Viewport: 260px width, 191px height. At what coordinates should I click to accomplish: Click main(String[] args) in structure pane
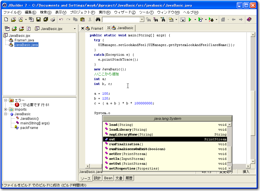click(35, 123)
